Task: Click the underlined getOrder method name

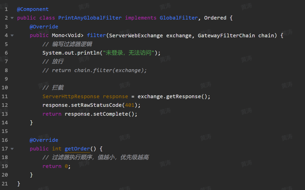Action: pyautogui.click(x=77, y=149)
